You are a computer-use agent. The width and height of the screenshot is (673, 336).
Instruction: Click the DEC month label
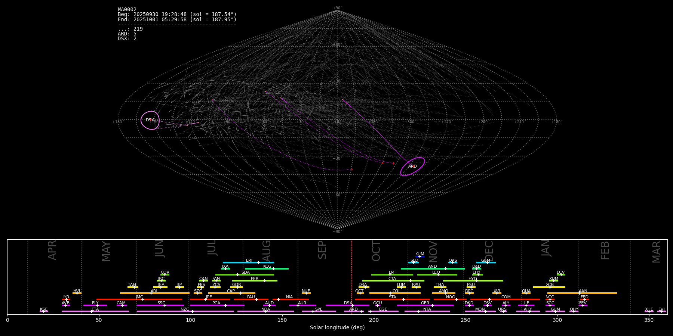pos(489,251)
